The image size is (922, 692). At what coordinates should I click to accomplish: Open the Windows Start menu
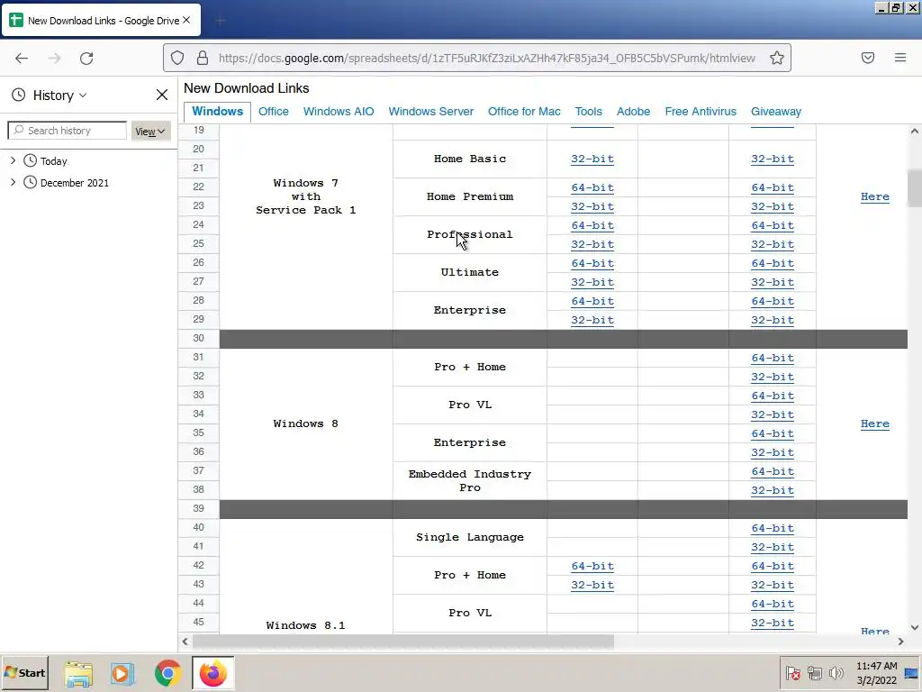[x=24, y=672]
